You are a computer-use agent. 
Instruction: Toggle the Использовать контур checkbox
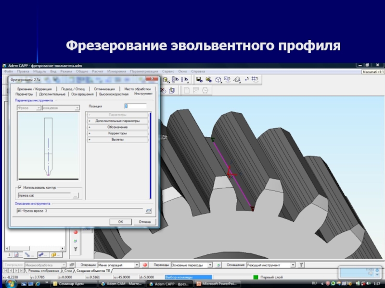[x=20, y=187]
